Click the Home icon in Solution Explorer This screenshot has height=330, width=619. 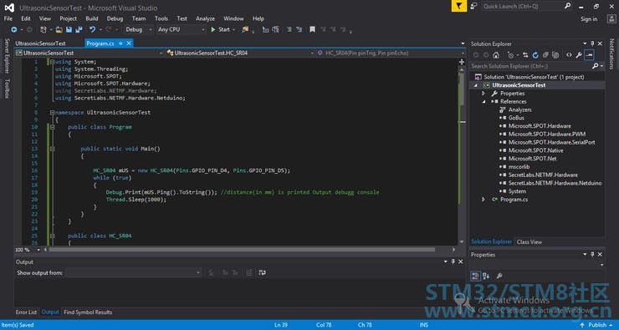point(496,55)
